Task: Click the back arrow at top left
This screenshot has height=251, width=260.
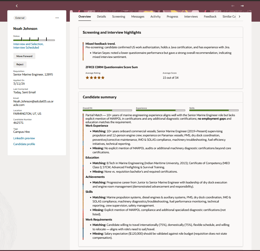Action: click(x=17, y=6)
